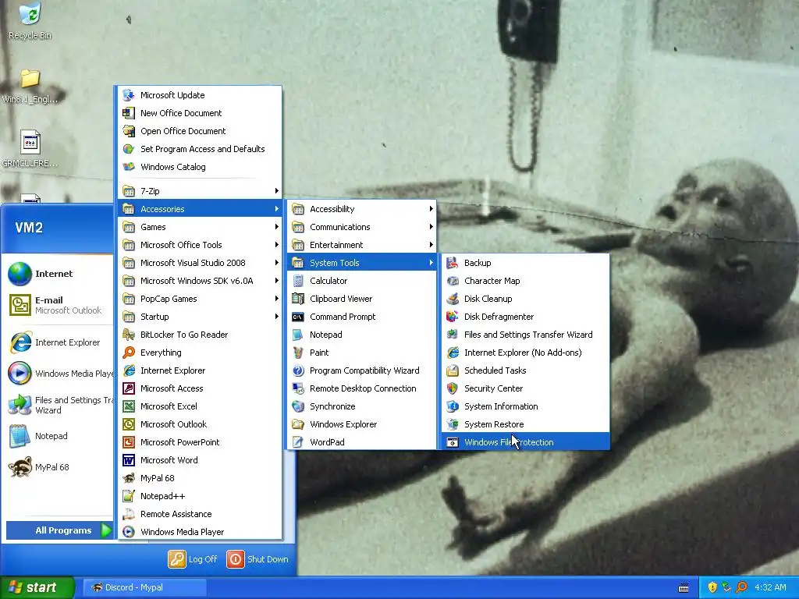The height and width of the screenshot is (599, 799).
Task: Choose Synchronize from Accessories menu
Action: click(361, 406)
